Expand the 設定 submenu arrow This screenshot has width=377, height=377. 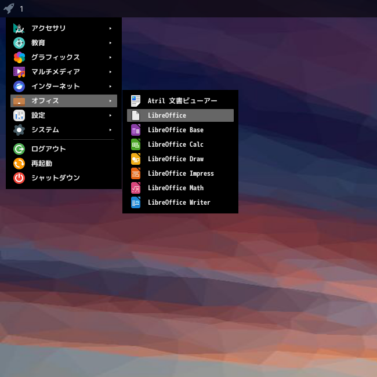pos(110,115)
